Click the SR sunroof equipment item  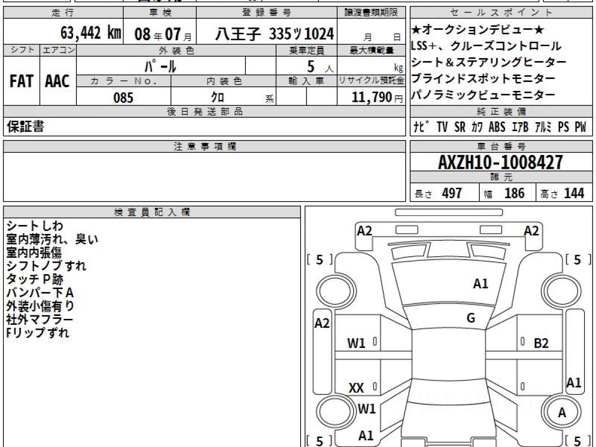pos(460,127)
